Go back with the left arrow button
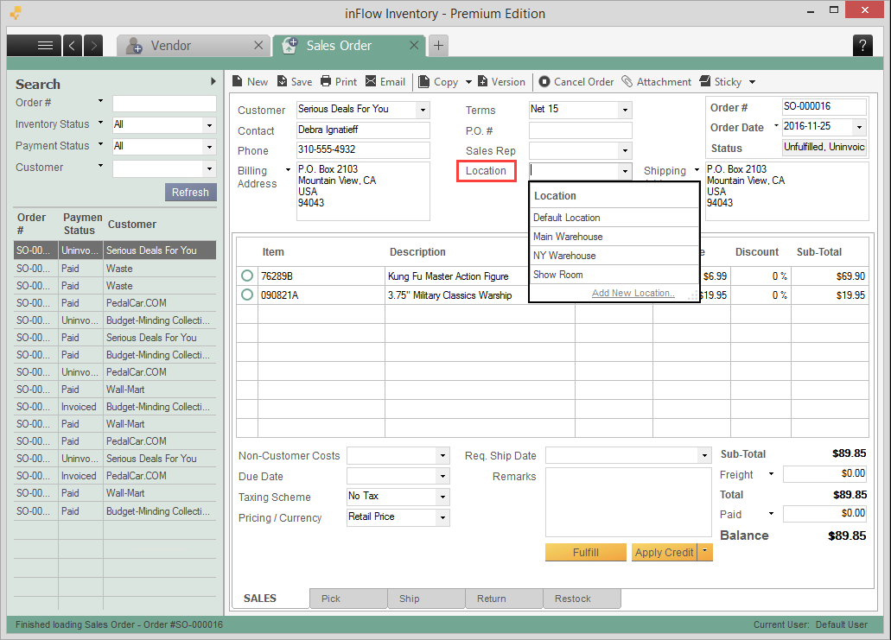Image resolution: width=891 pixels, height=640 pixels. pos(73,46)
